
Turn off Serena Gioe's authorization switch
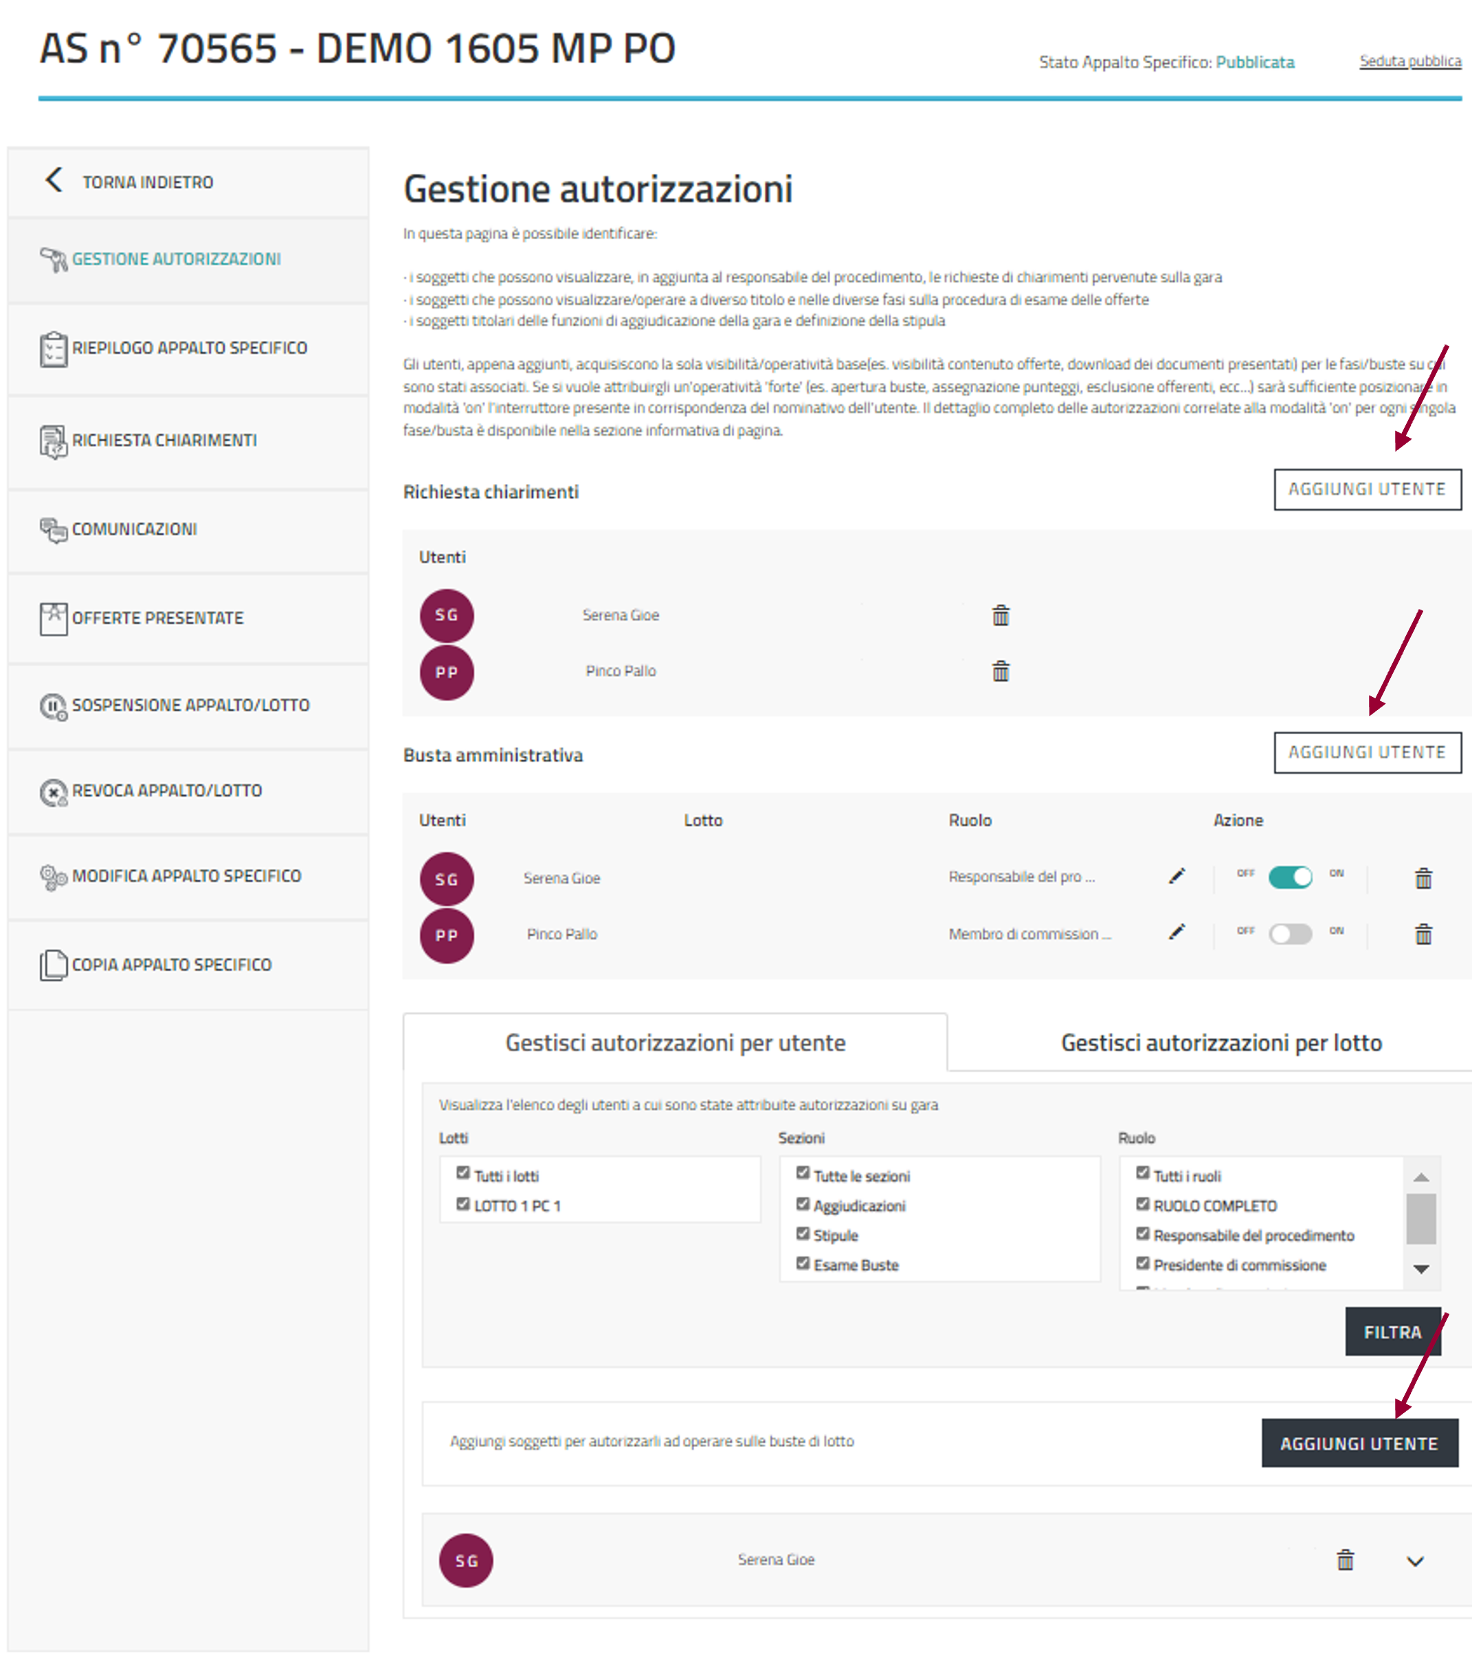[1289, 876]
